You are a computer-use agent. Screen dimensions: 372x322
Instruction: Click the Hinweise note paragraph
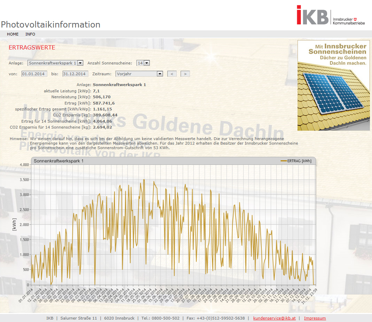click(x=154, y=143)
